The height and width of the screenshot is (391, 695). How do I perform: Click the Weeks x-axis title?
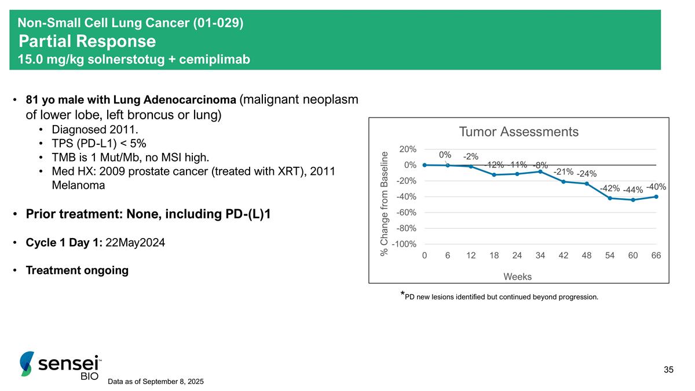click(x=517, y=276)
